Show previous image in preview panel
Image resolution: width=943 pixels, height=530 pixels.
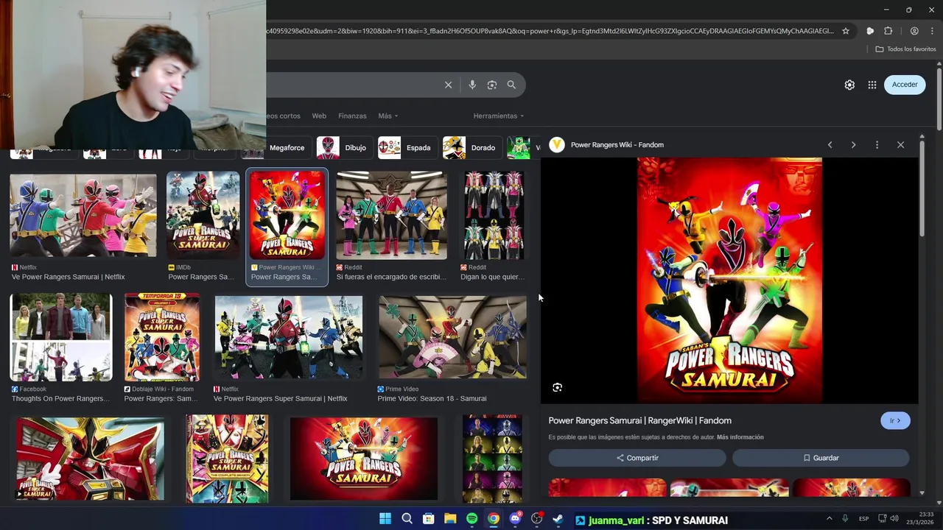pos(830,145)
